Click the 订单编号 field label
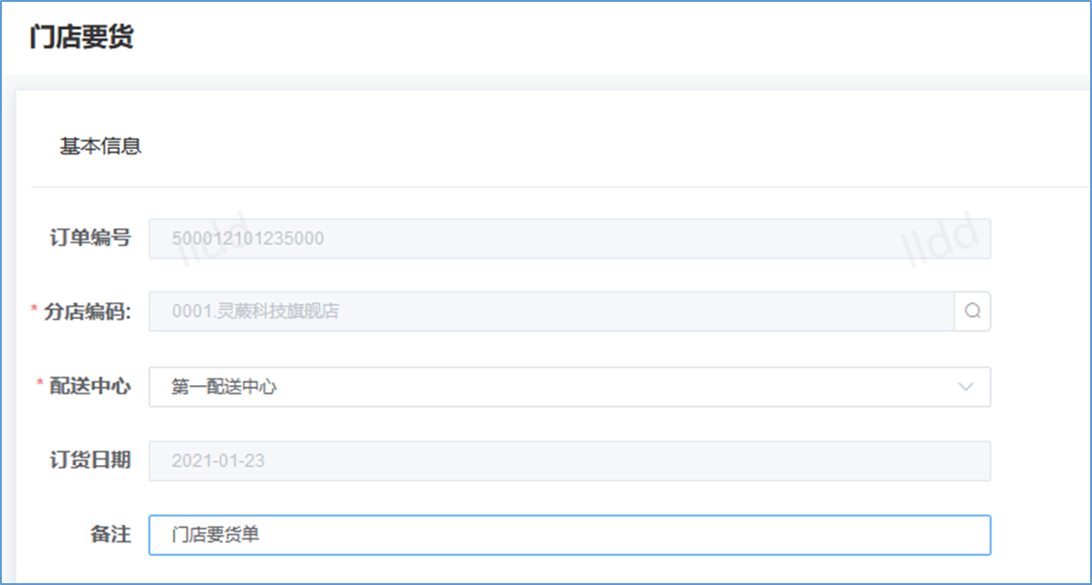The width and height of the screenshot is (1092, 585). tap(89, 238)
